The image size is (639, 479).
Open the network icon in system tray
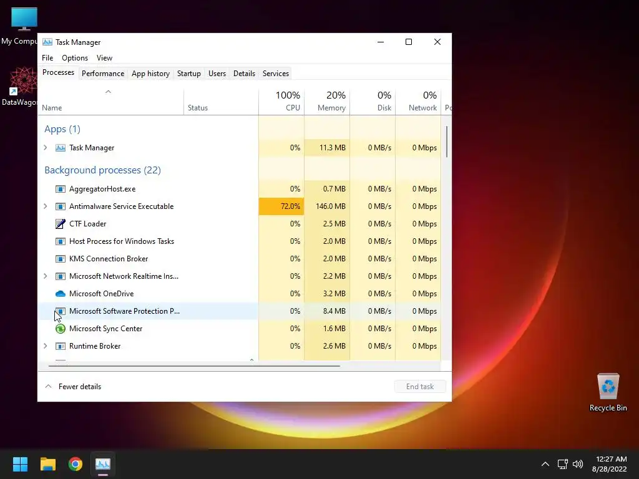[x=563, y=464]
